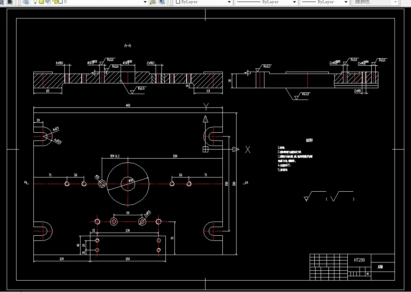The width and height of the screenshot is (411, 292).
Task: Select the 2xM8 thread callout
Action: (358, 91)
